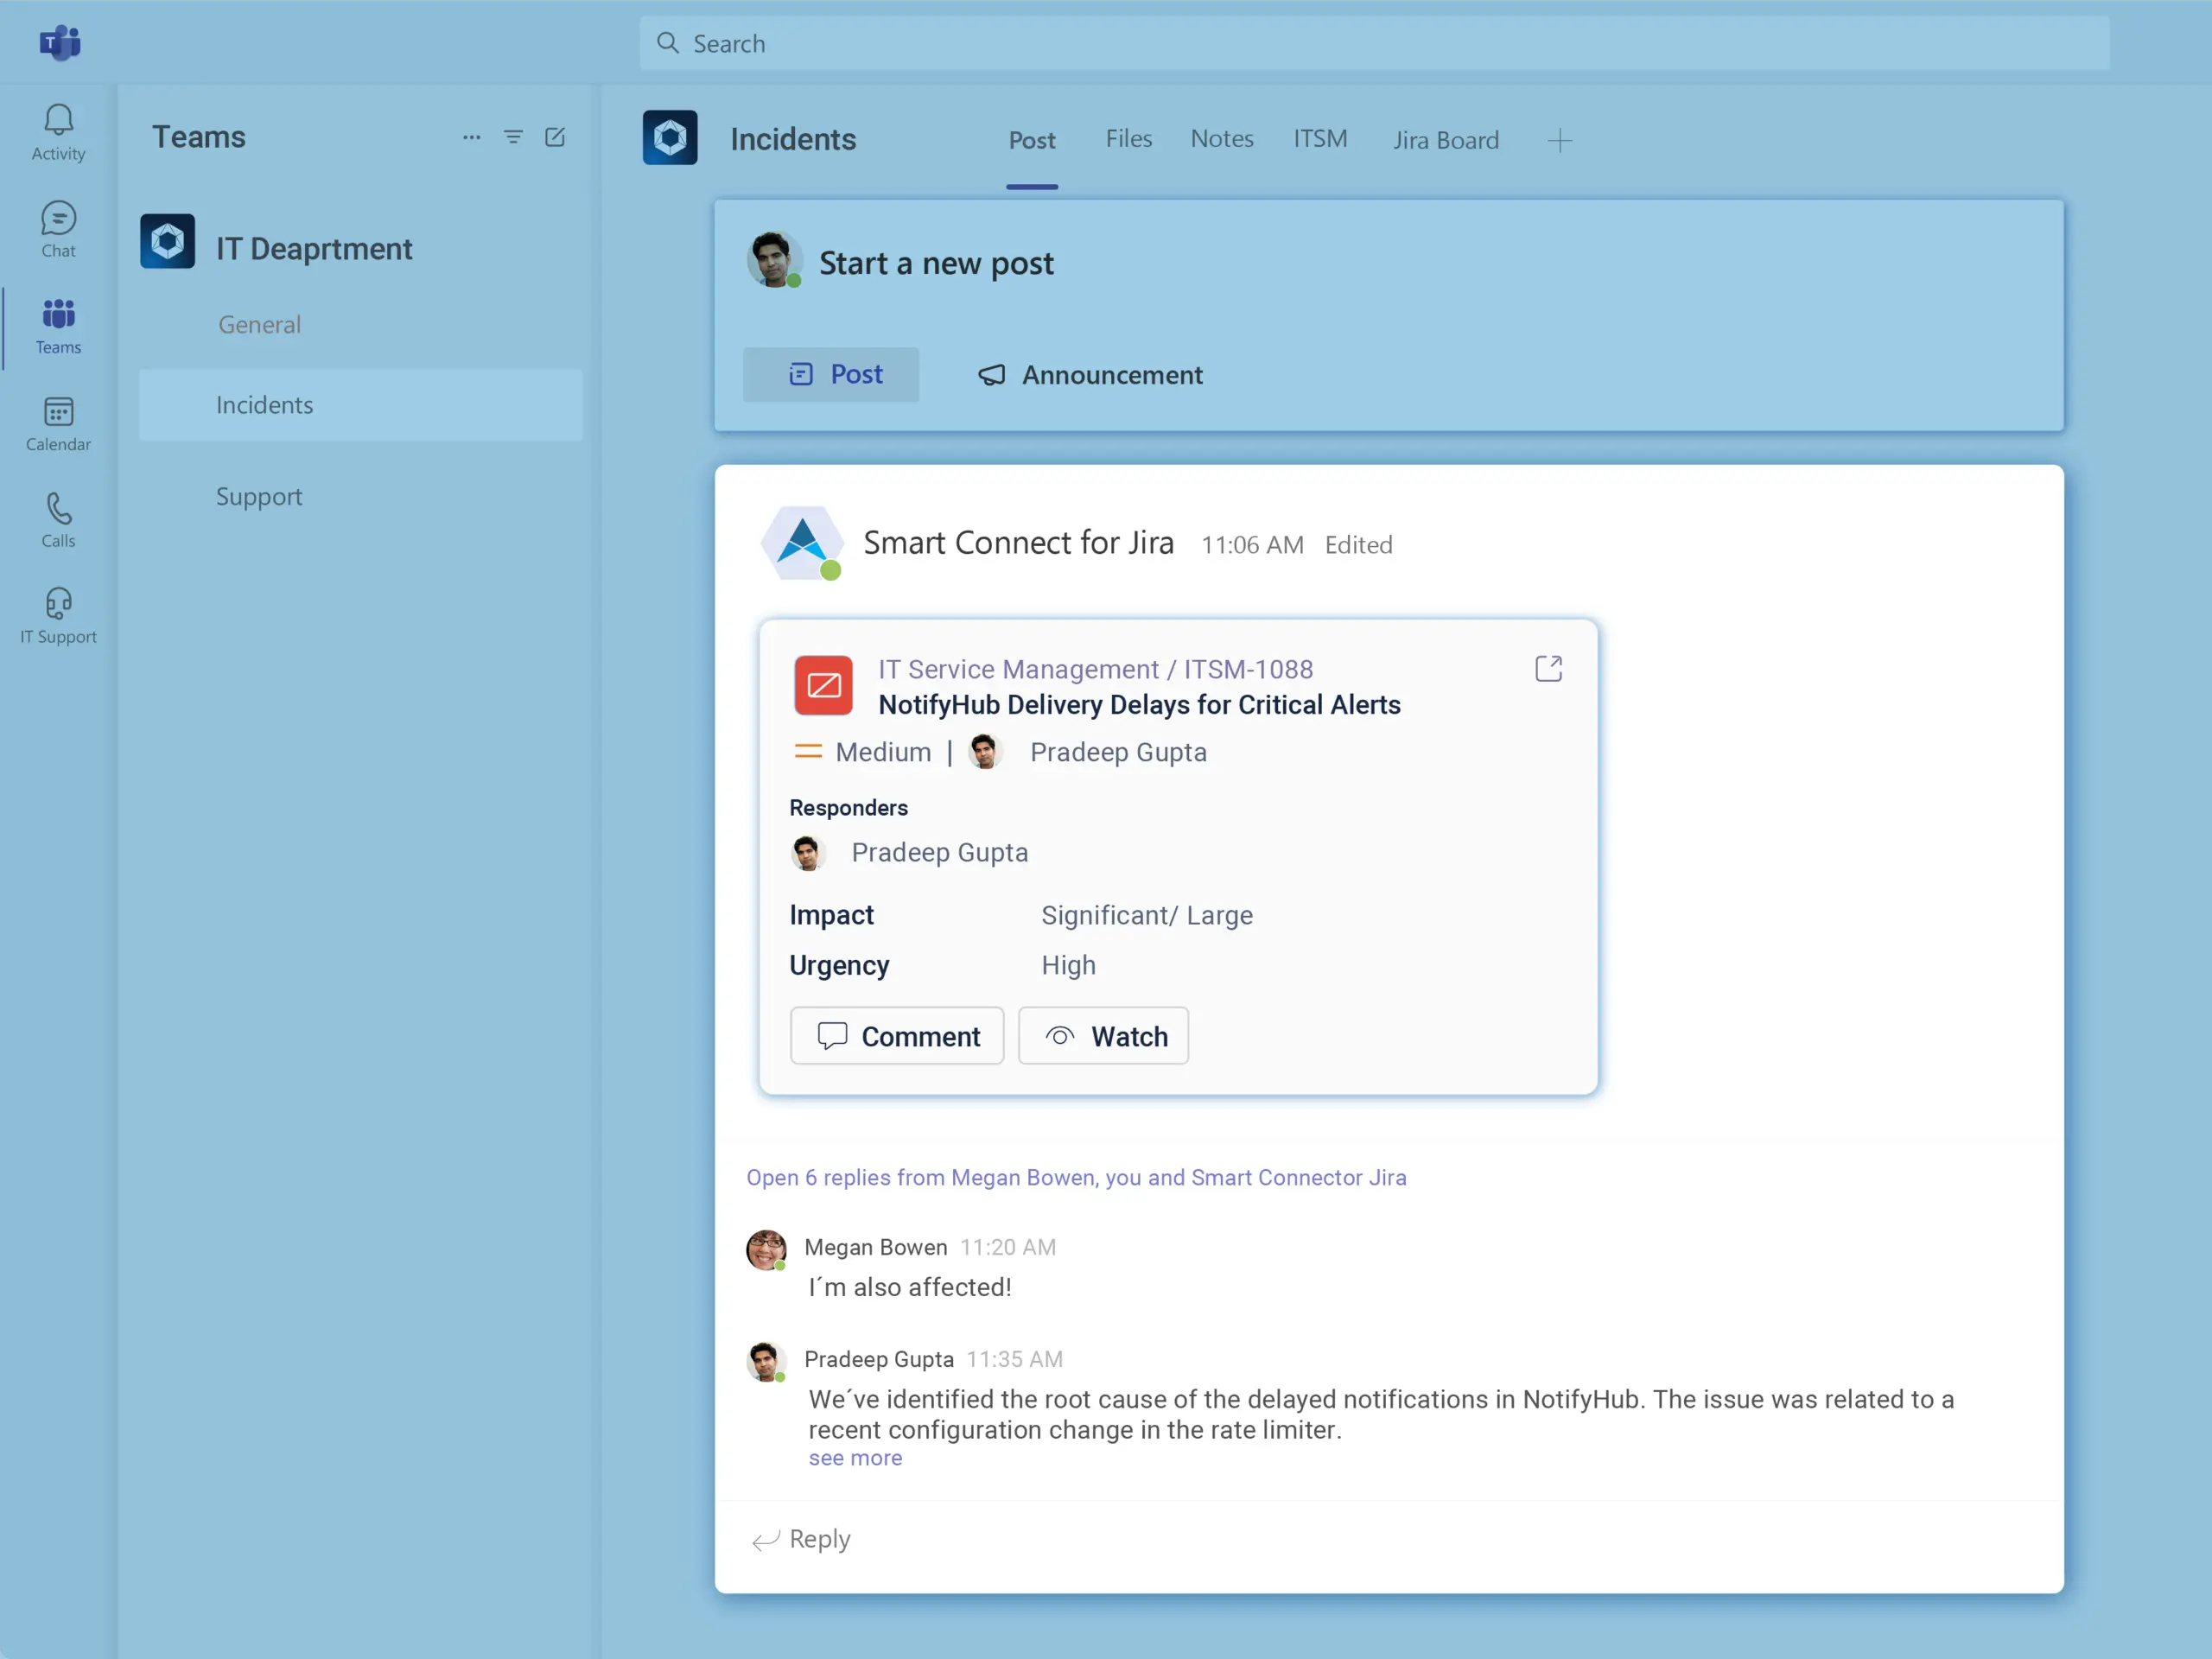Image resolution: width=2212 pixels, height=1659 pixels.
Task: Click the High urgency value
Action: [x=1068, y=965]
